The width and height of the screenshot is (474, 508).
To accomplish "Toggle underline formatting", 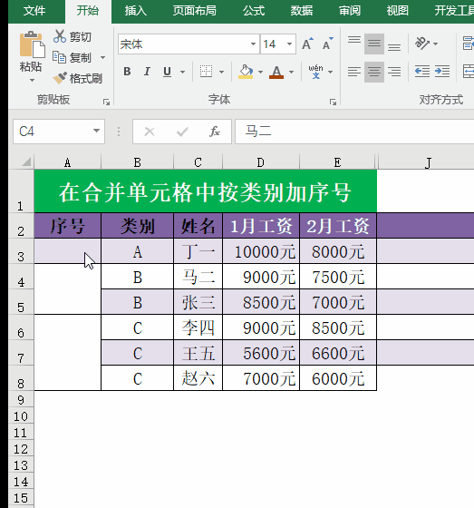I will pyautogui.click(x=167, y=72).
